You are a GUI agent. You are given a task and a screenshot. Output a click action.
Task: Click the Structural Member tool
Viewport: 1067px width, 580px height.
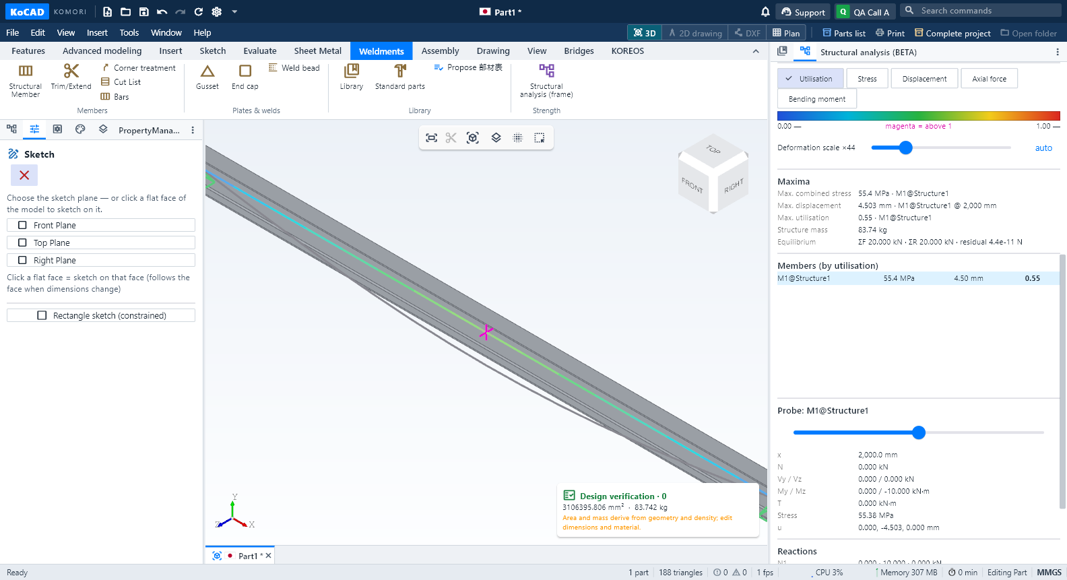[26, 80]
